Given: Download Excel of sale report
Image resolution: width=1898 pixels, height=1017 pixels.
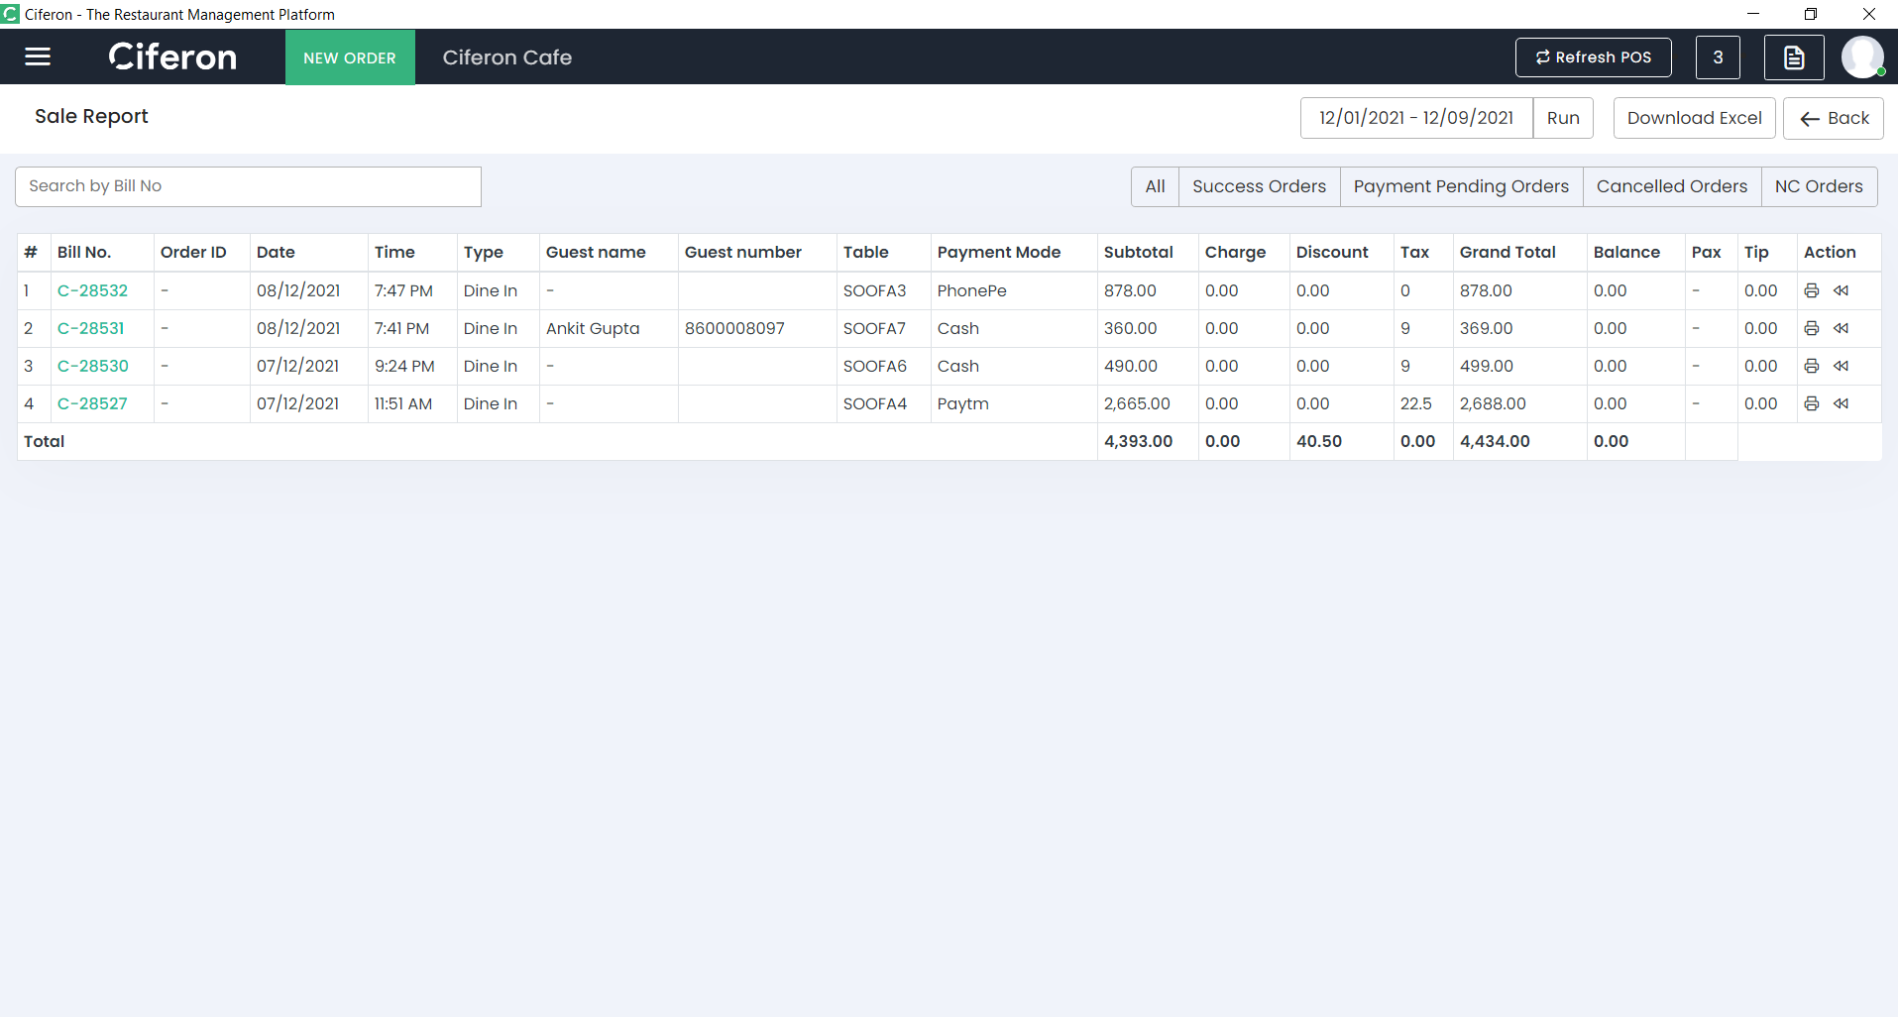Looking at the screenshot, I should 1694,118.
